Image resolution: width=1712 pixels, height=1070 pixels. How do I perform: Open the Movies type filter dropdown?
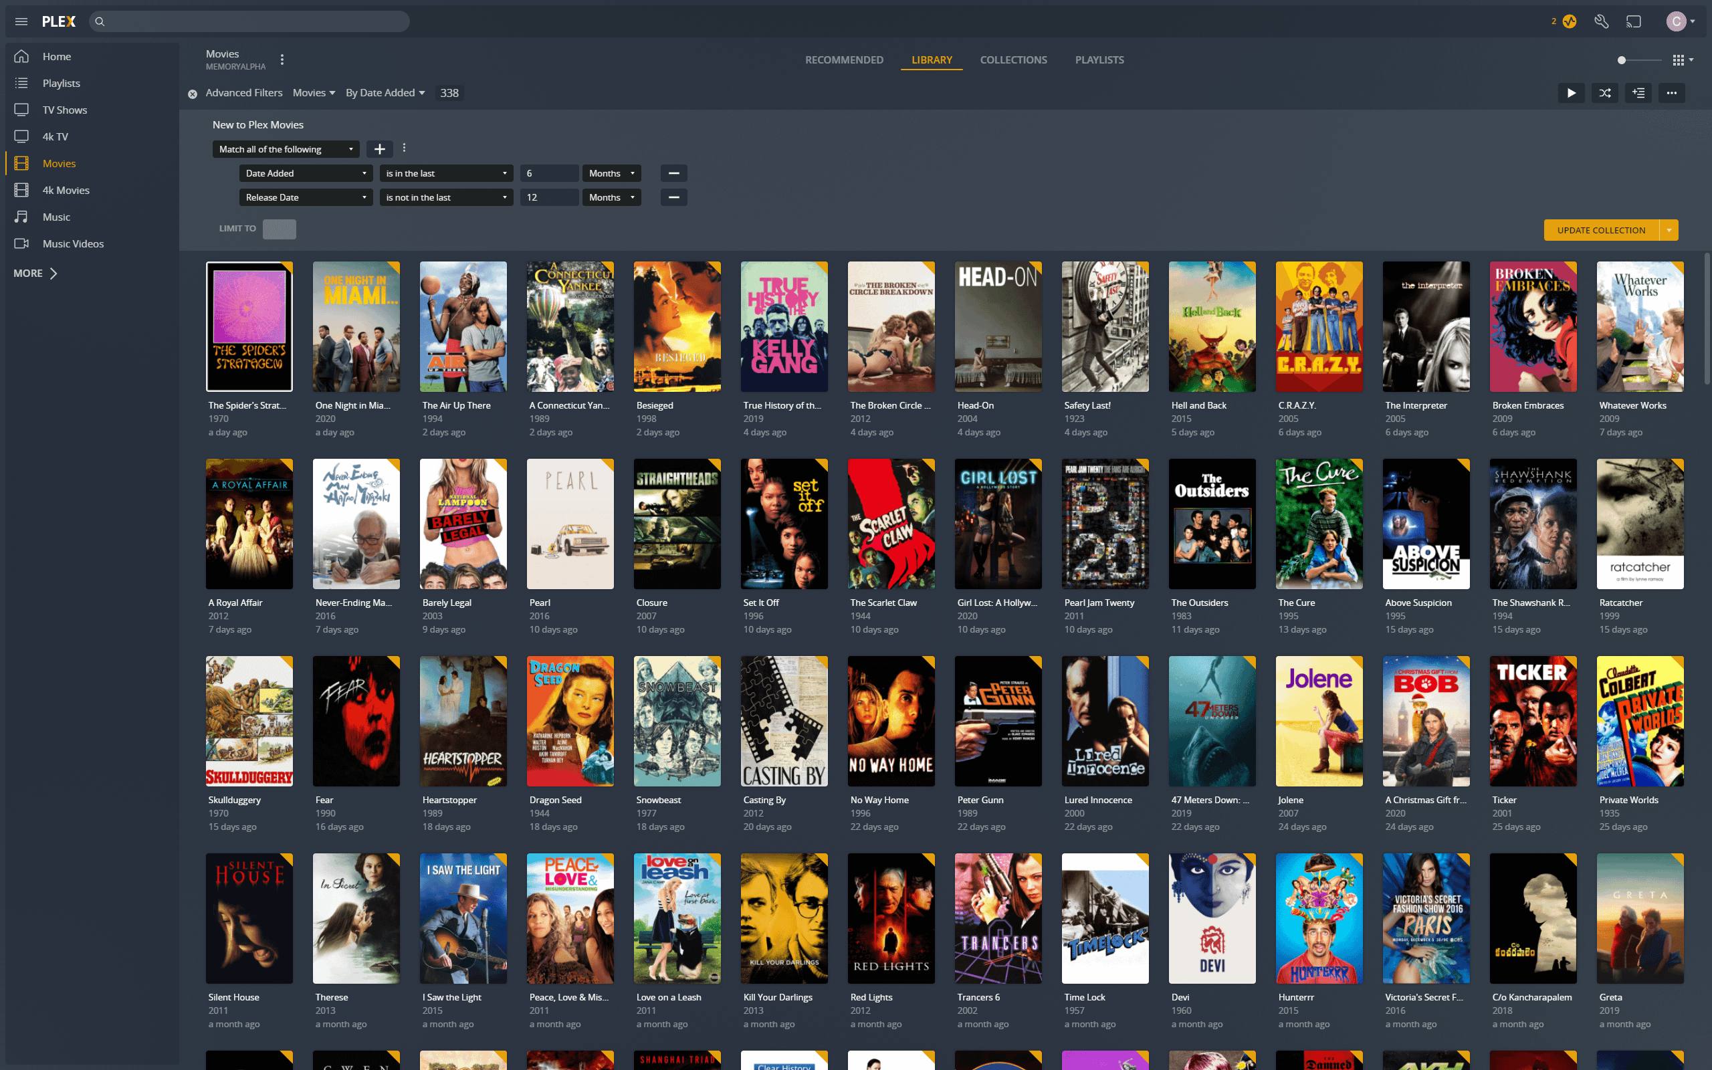point(314,93)
